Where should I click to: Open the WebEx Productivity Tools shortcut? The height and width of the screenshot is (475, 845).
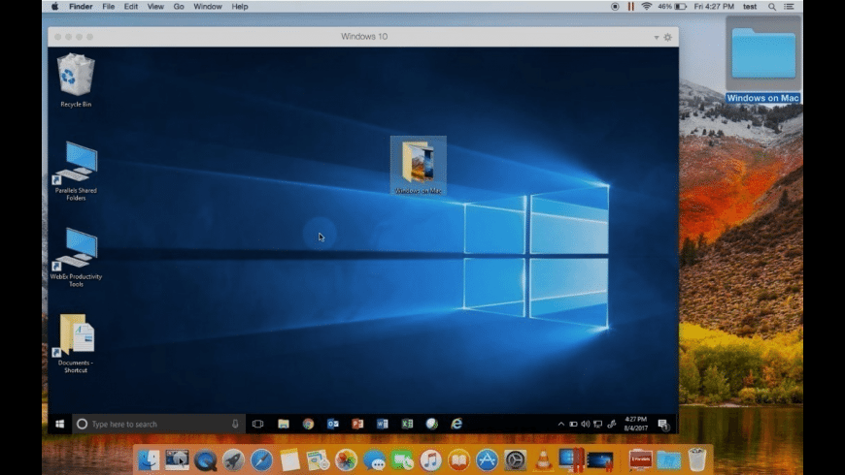click(x=75, y=250)
